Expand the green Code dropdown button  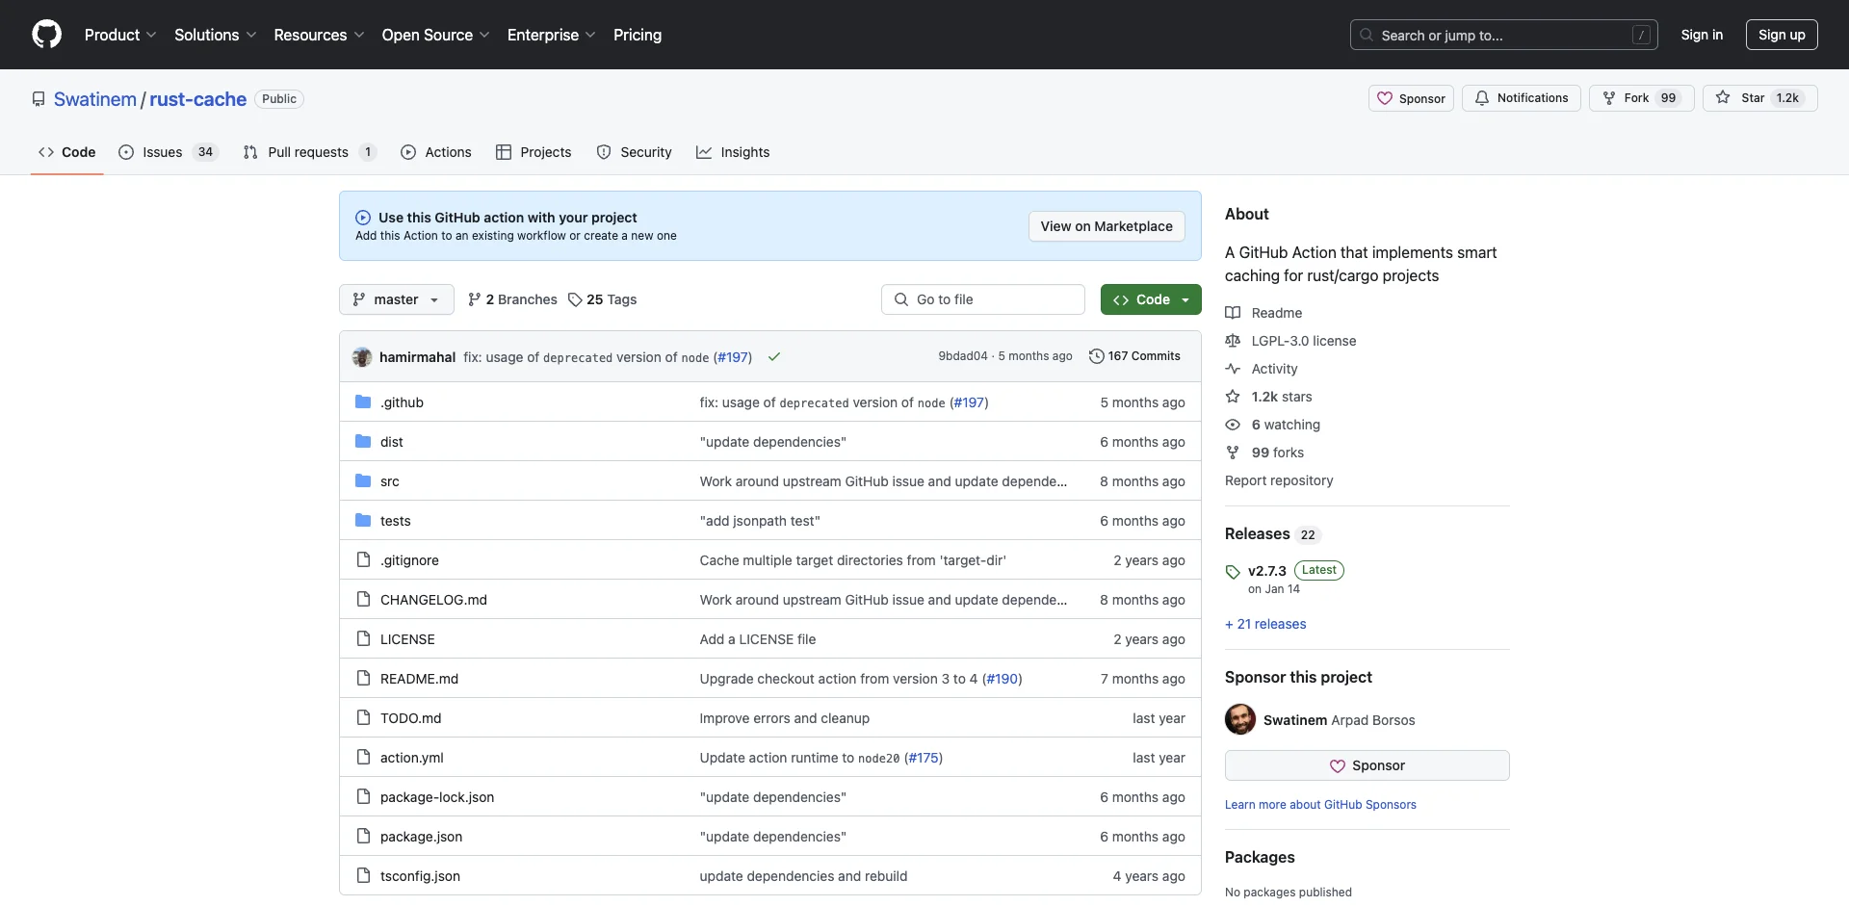coord(1151,299)
